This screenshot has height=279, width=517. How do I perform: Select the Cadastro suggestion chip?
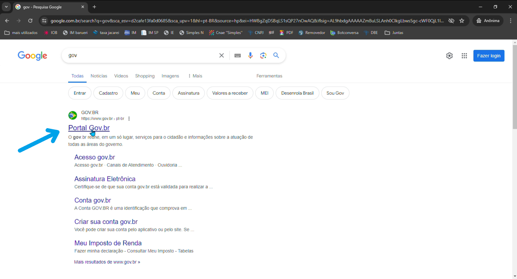[x=108, y=93]
